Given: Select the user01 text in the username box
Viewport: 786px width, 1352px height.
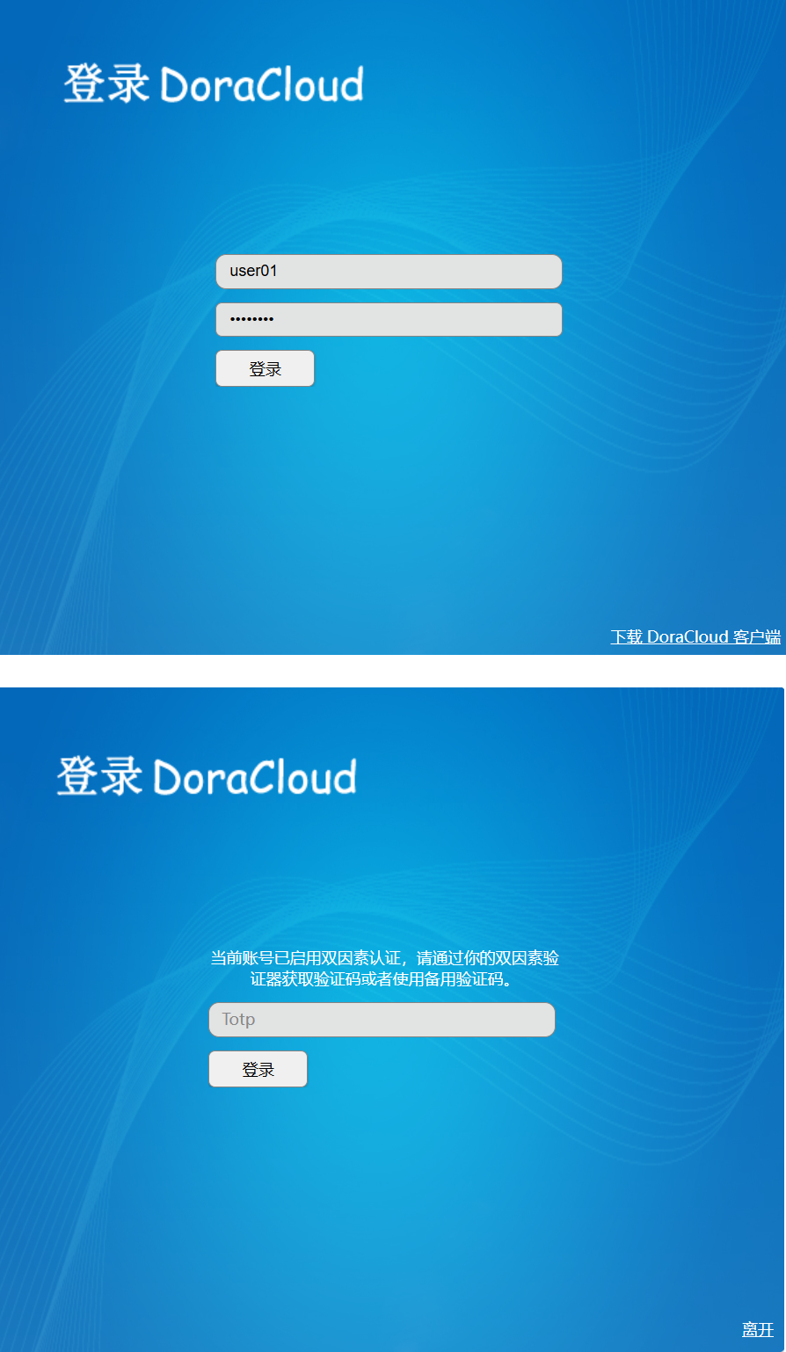Looking at the screenshot, I should 252,271.
